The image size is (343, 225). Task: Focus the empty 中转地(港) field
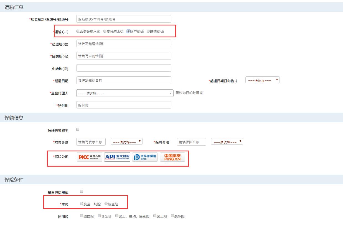point(124,68)
